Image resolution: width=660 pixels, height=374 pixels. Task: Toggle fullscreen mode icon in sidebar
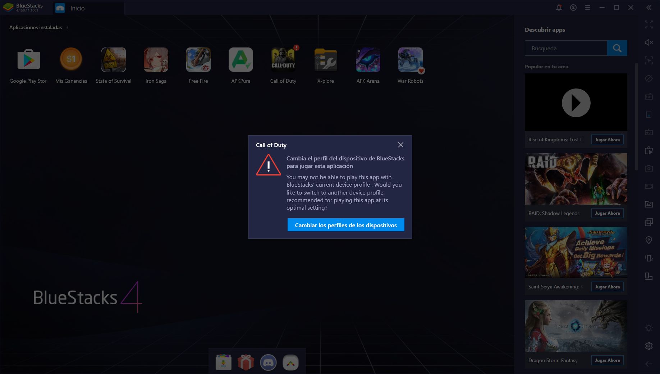pyautogui.click(x=649, y=24)
